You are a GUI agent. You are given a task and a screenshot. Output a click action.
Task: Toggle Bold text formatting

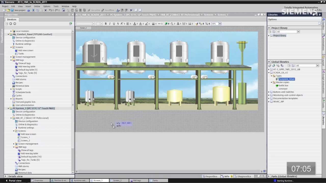coord(106,24)
